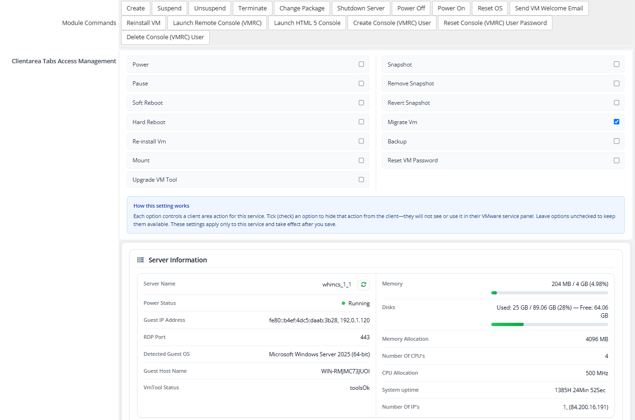Check the Remove Snapshot checkbox
The width and height of the screenshot is (635, 420).
tap(616, 84)
